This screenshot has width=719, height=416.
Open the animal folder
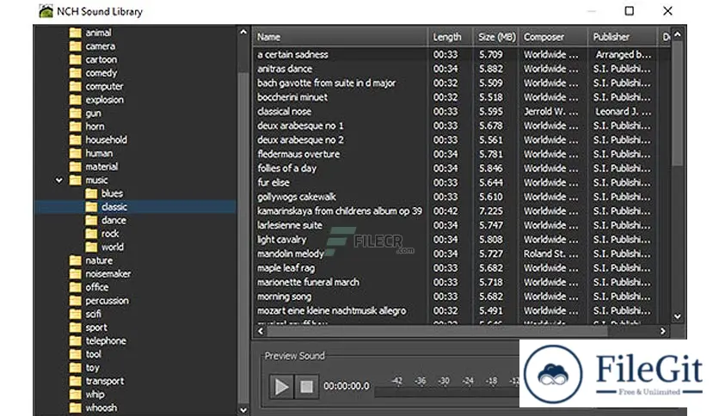click(x=91, y=33)
